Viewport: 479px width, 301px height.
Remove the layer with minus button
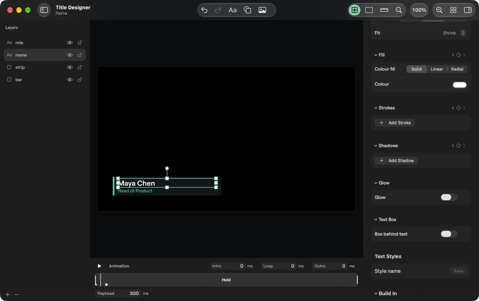(x=17, y=295)
